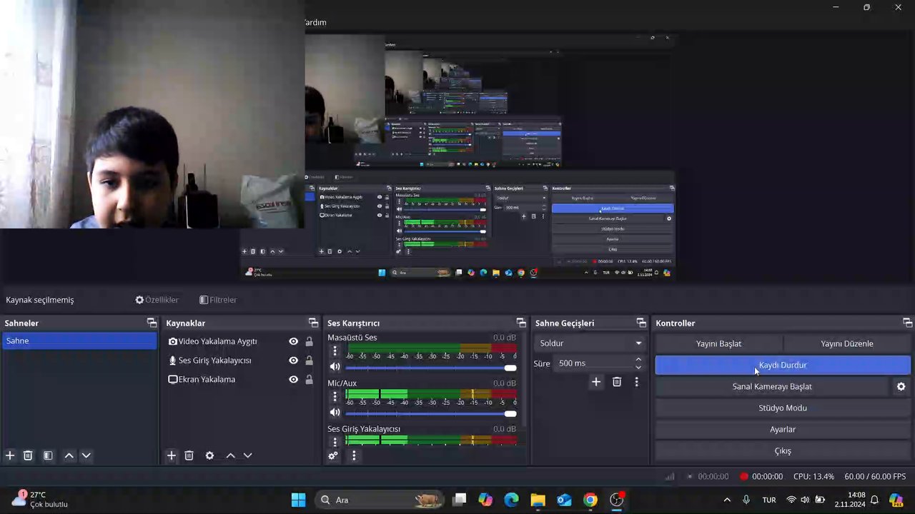Mute the Masaüstü Ses audio channel

click(x=335, y=367)
